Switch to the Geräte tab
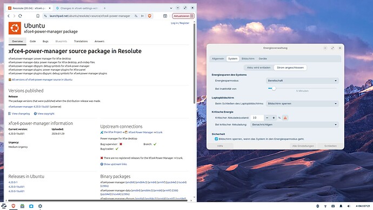The height and width of the screenshot is (210, 373). click(263, 58)
